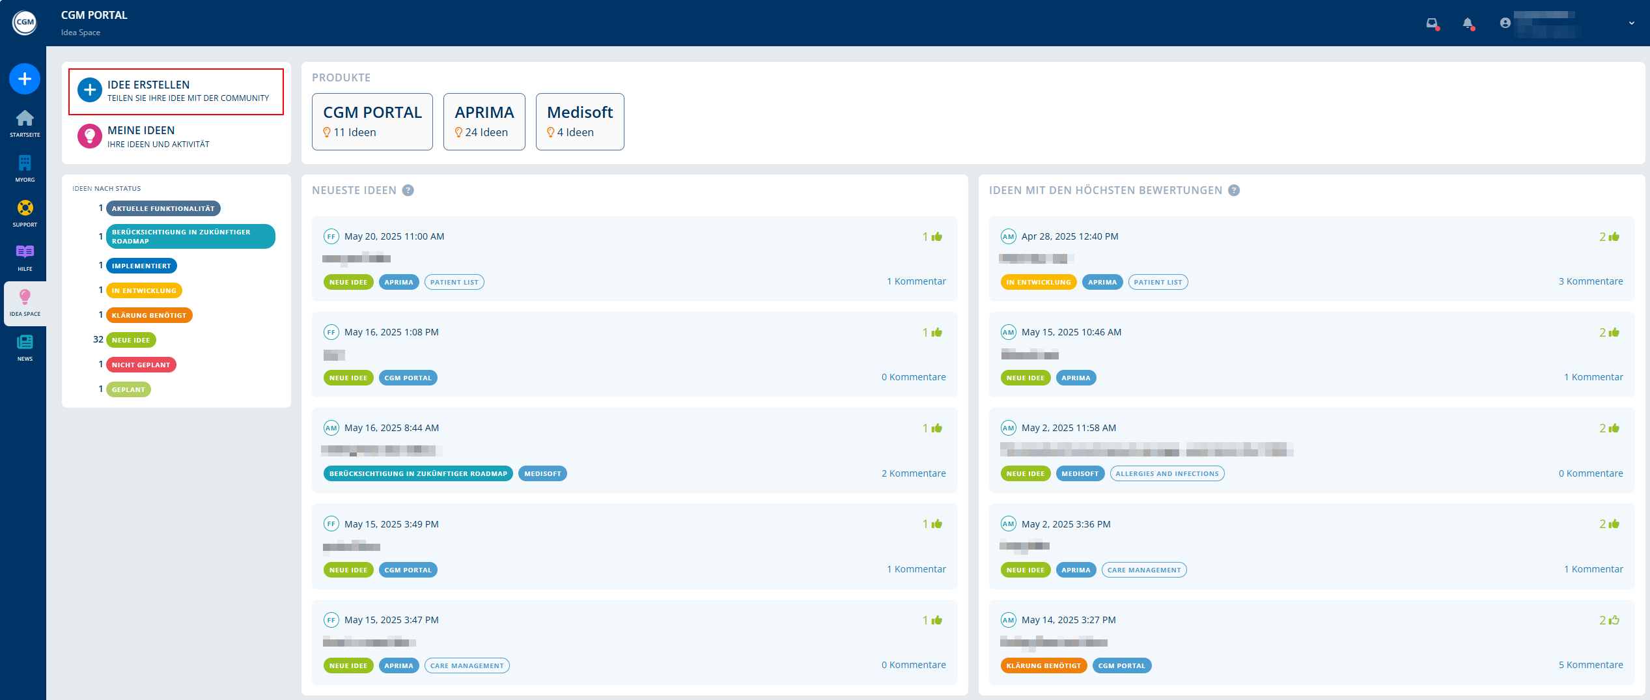Open the notifications bell icon
1650x700 pixels.
point(1468,23)
